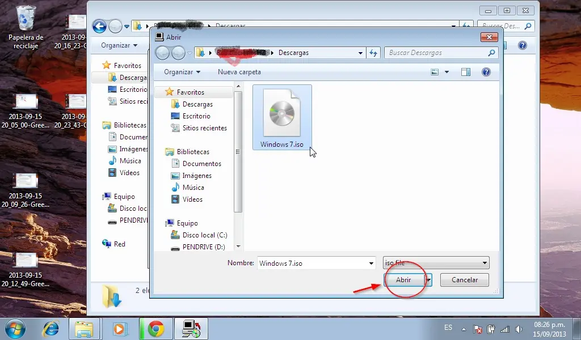Image resolution: width=581 pixels, height=340 pixels.
Task: Open Windows Media Player from the taskbar
Action: pyautogui.click(x=120, y=329)
